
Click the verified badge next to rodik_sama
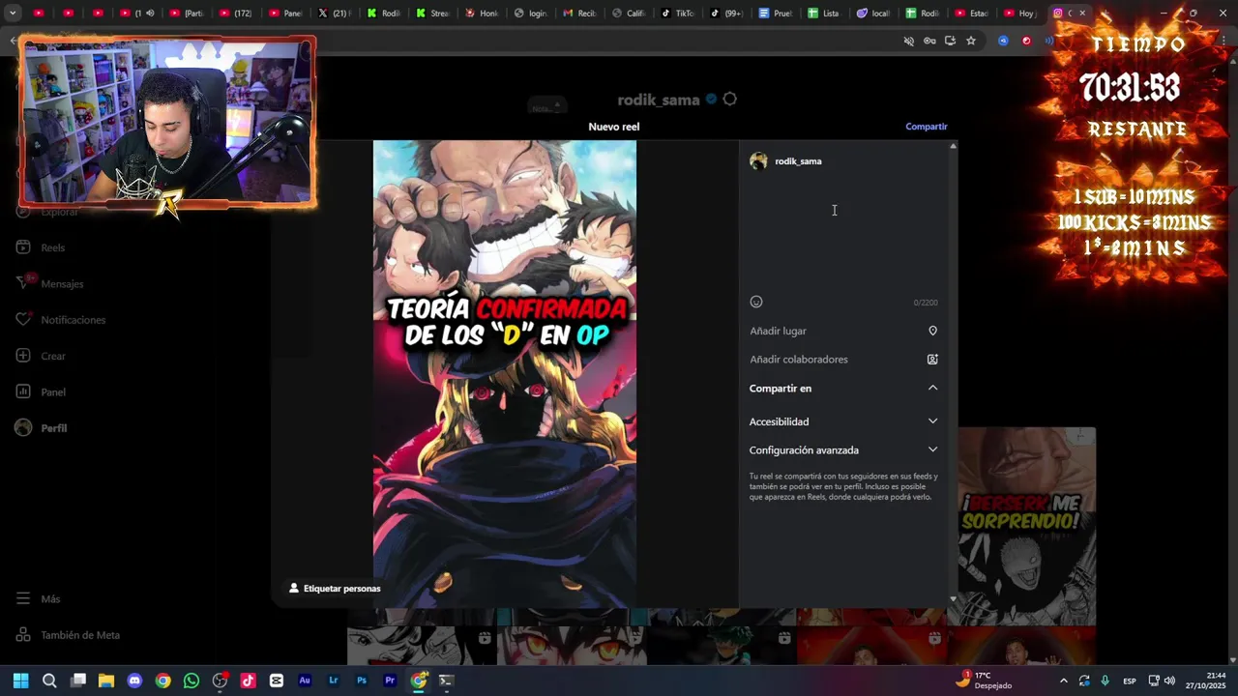[711, 99]
